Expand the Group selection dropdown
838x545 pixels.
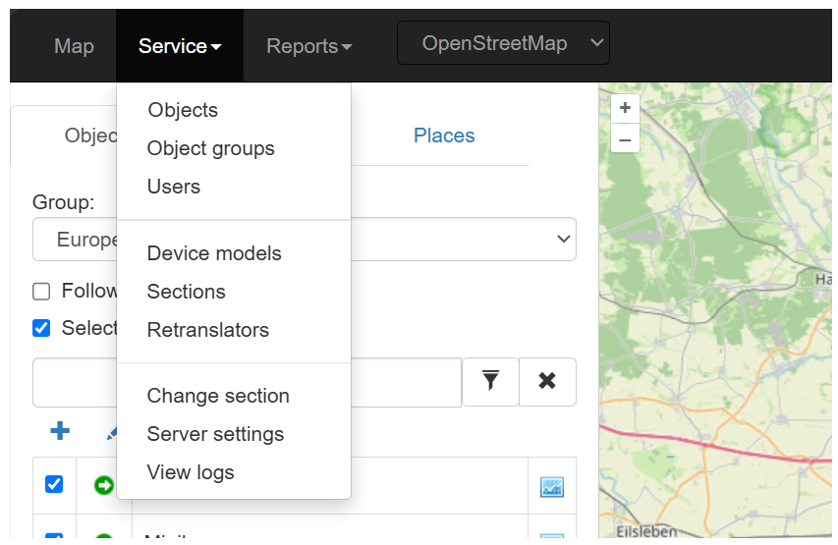tap(305, 240)
